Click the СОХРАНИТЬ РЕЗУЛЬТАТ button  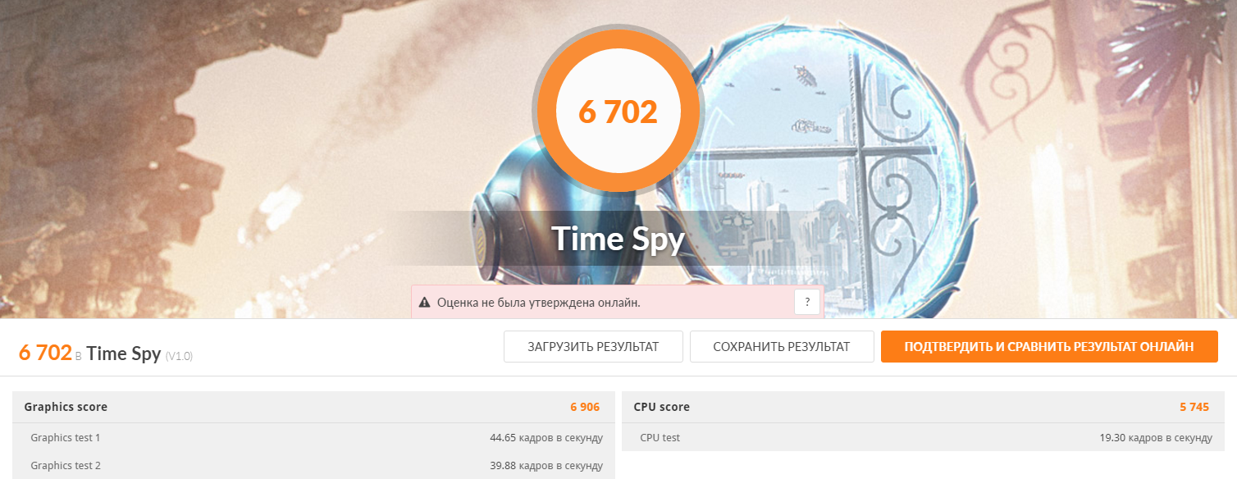(x=781, y=347)
